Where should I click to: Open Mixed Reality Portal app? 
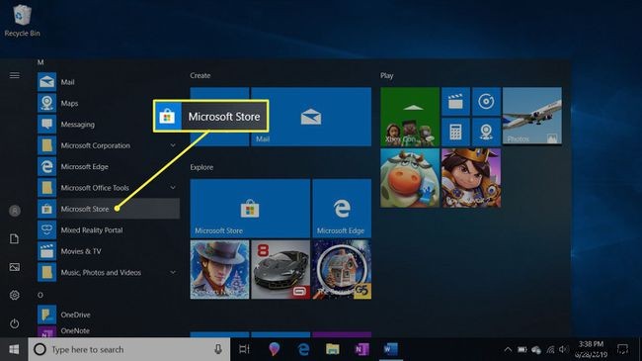(x=109, y=230)
